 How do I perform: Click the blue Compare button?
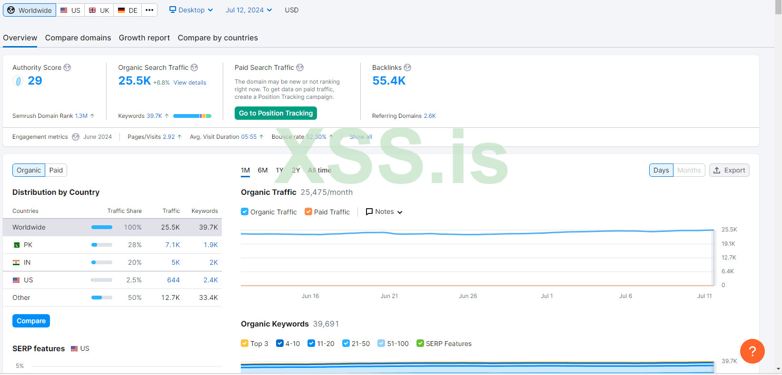[31, 321]
